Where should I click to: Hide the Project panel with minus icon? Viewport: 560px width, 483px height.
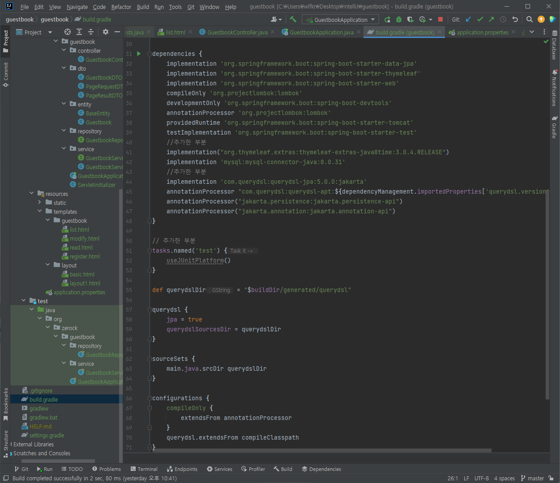point(117,32)
